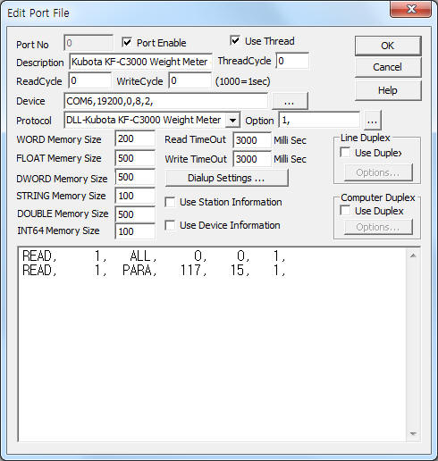
Task: Enable Use Duplex under Line Duplex
Action: 345,153
